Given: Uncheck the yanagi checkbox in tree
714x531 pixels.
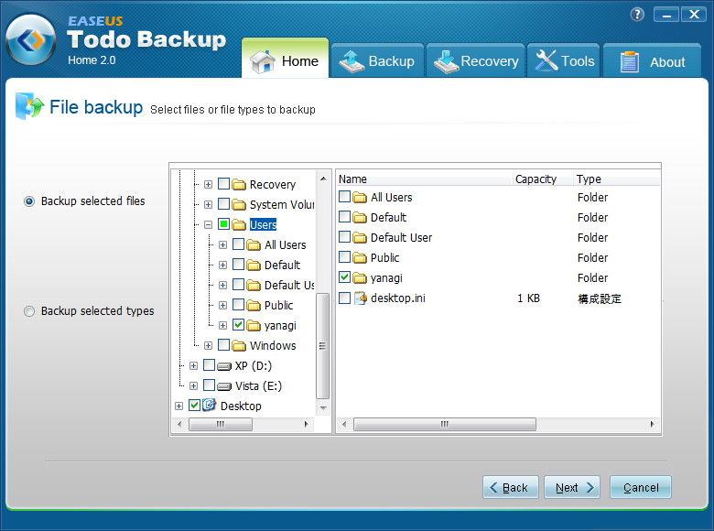Looking at the screenshot, I should pos(238,324).
